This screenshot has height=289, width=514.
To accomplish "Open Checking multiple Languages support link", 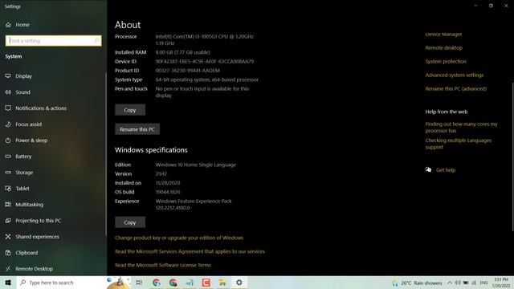I will coord(459,144).
